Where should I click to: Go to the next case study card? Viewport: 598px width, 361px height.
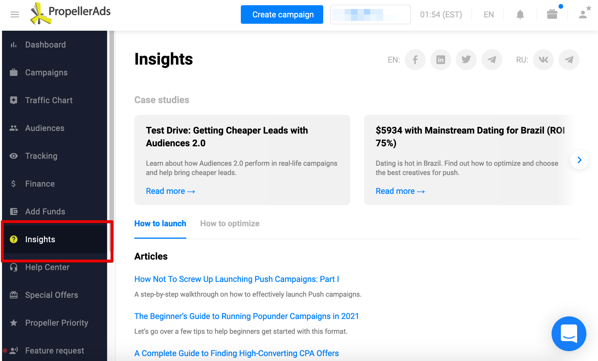click(579, 160)
